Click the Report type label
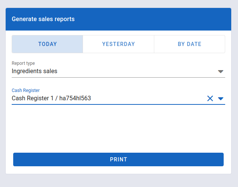 [x=23, y=63]
